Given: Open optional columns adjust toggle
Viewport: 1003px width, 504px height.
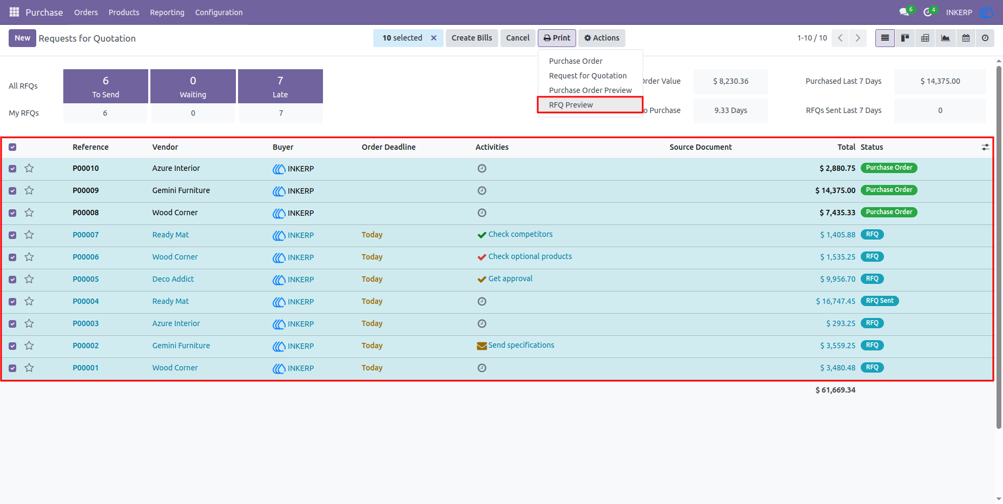Looking at the screenshot, I should [985, 147].
